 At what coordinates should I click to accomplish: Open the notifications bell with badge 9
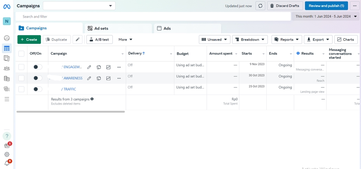click(7, 163)
